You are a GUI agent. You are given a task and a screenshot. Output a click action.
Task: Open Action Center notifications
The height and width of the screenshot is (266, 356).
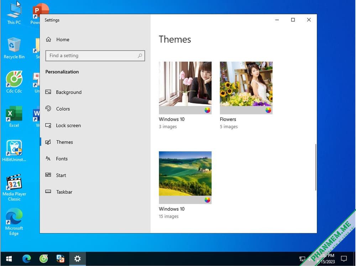click(344, 259)
